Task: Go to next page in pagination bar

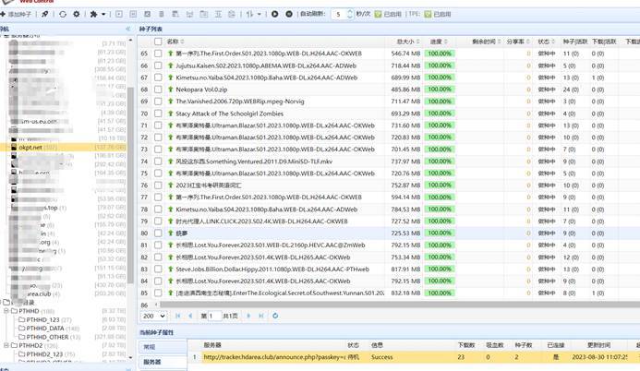Action: tap(248, 316)
